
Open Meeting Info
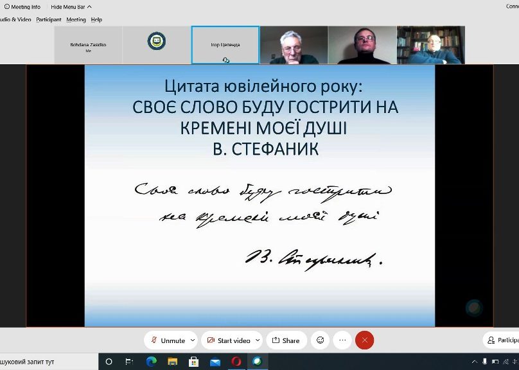(22, 6)
